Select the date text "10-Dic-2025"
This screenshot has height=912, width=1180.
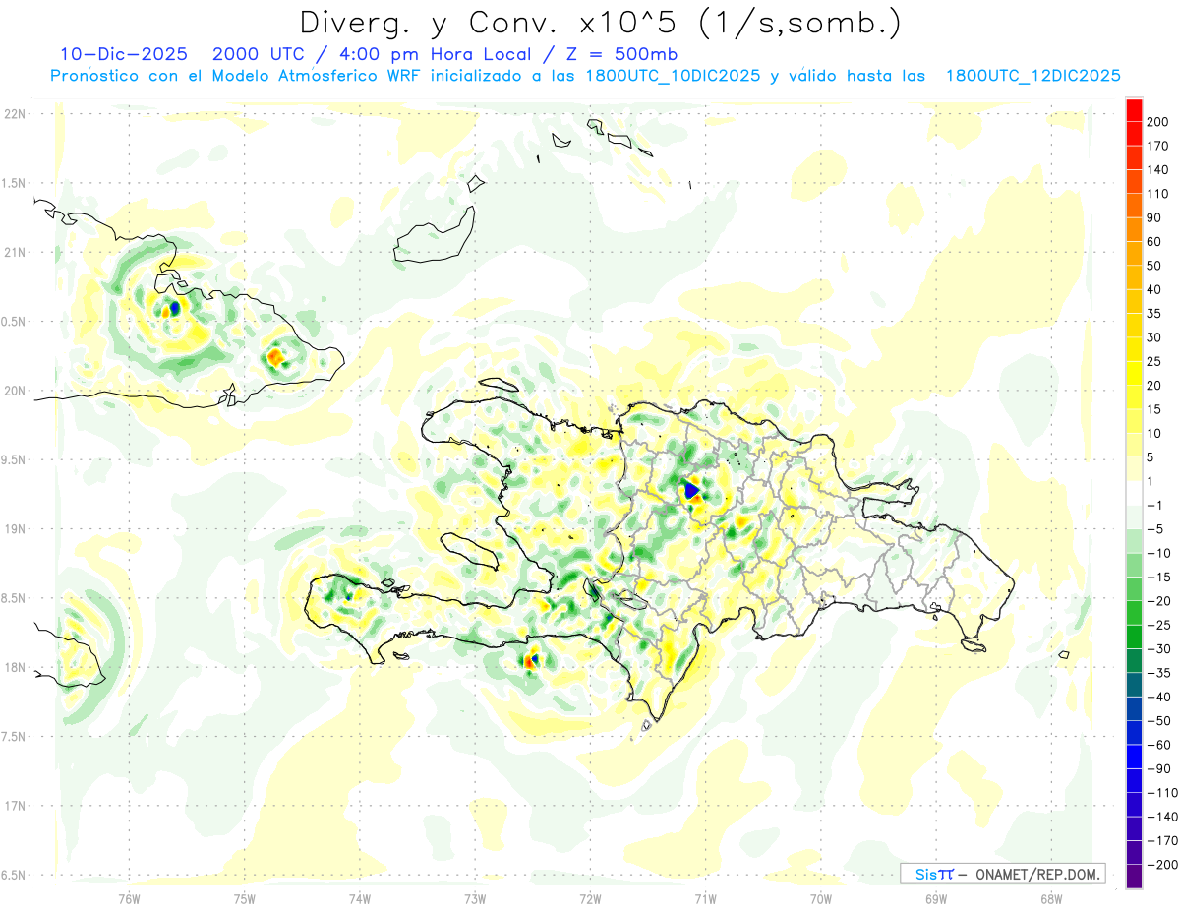pos(124,53)
